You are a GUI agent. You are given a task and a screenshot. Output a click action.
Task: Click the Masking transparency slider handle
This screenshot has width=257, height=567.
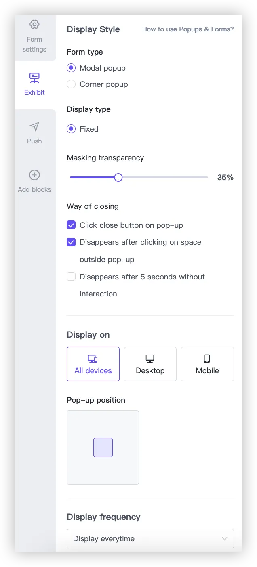point(118,178)
